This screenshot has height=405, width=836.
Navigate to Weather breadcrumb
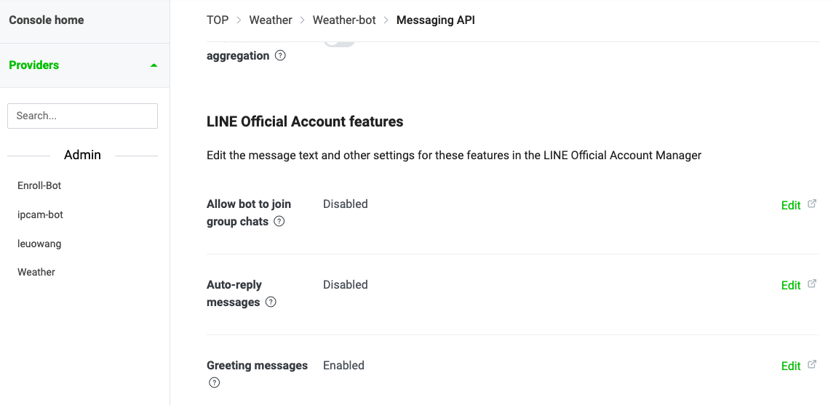[x=271, y=20]
